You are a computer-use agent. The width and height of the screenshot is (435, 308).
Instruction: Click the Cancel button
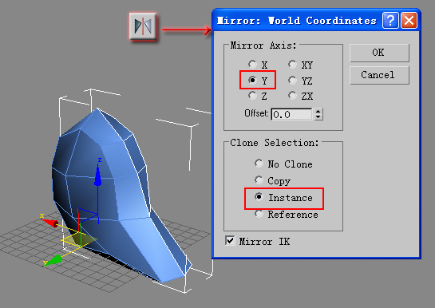point(379,75)
